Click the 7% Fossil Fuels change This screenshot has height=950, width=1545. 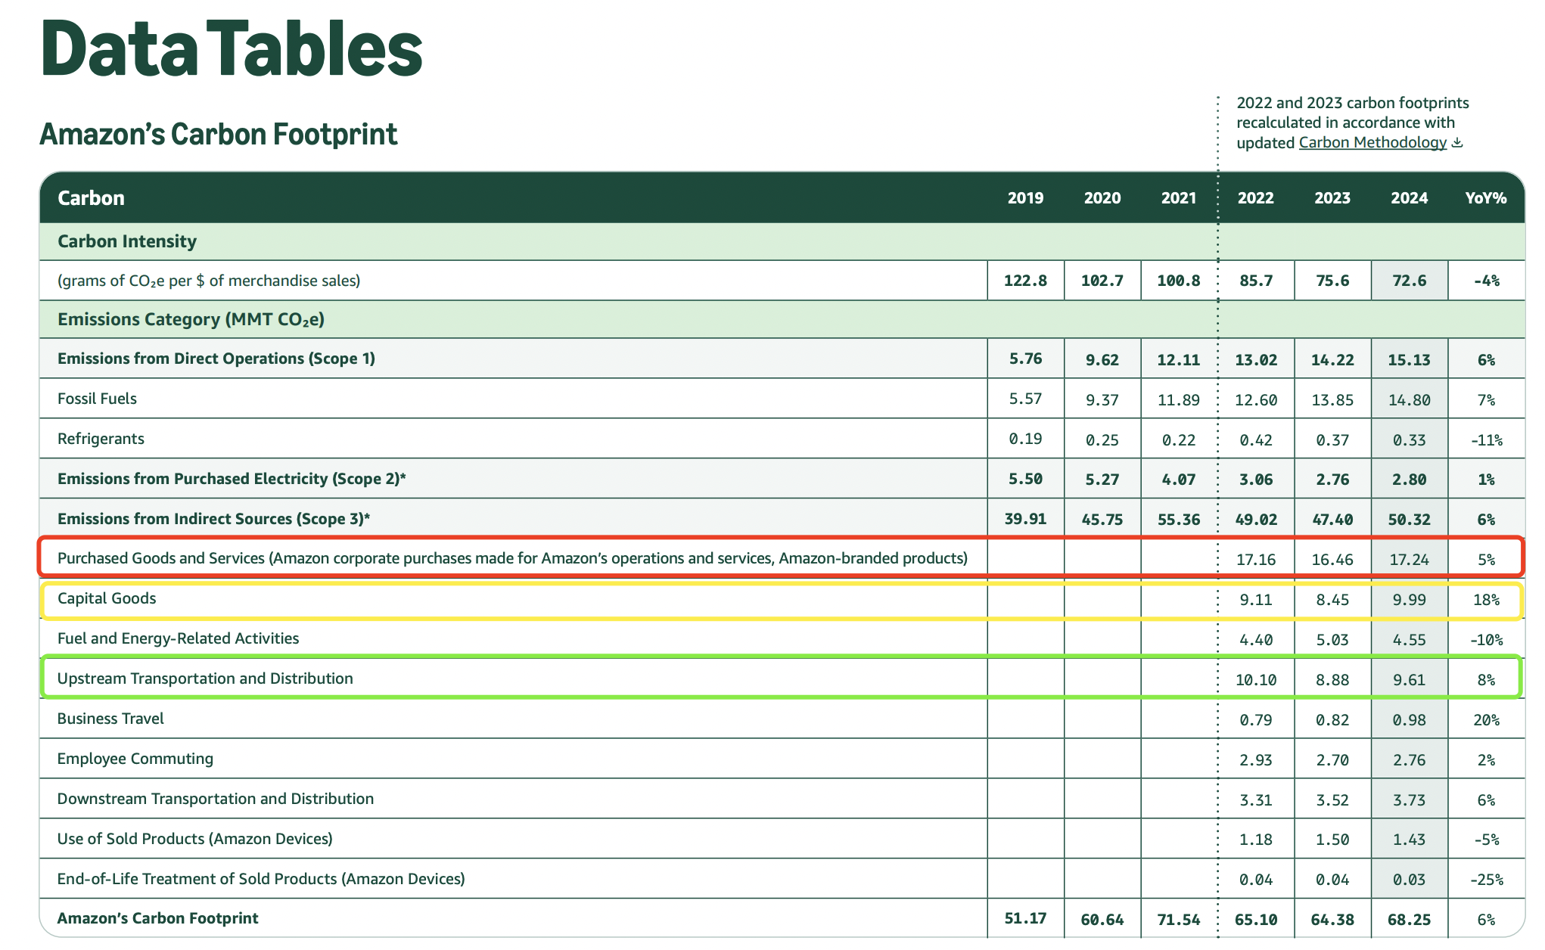pos(1486,400)
